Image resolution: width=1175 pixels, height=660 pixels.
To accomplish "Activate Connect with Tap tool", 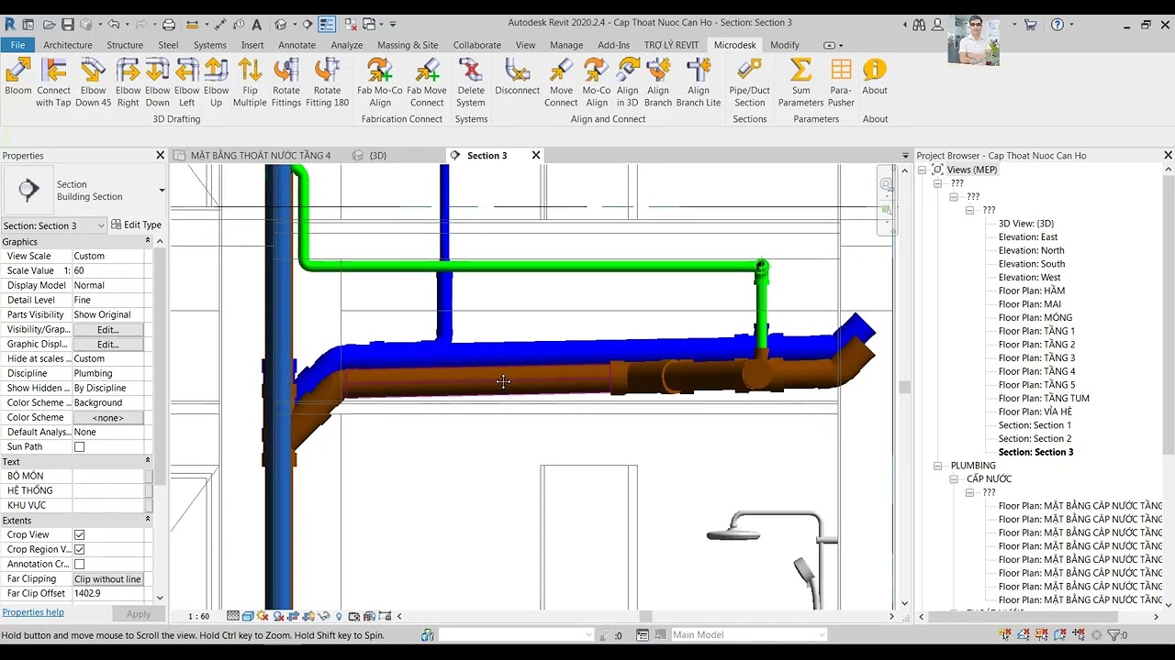I will point(53,82).
